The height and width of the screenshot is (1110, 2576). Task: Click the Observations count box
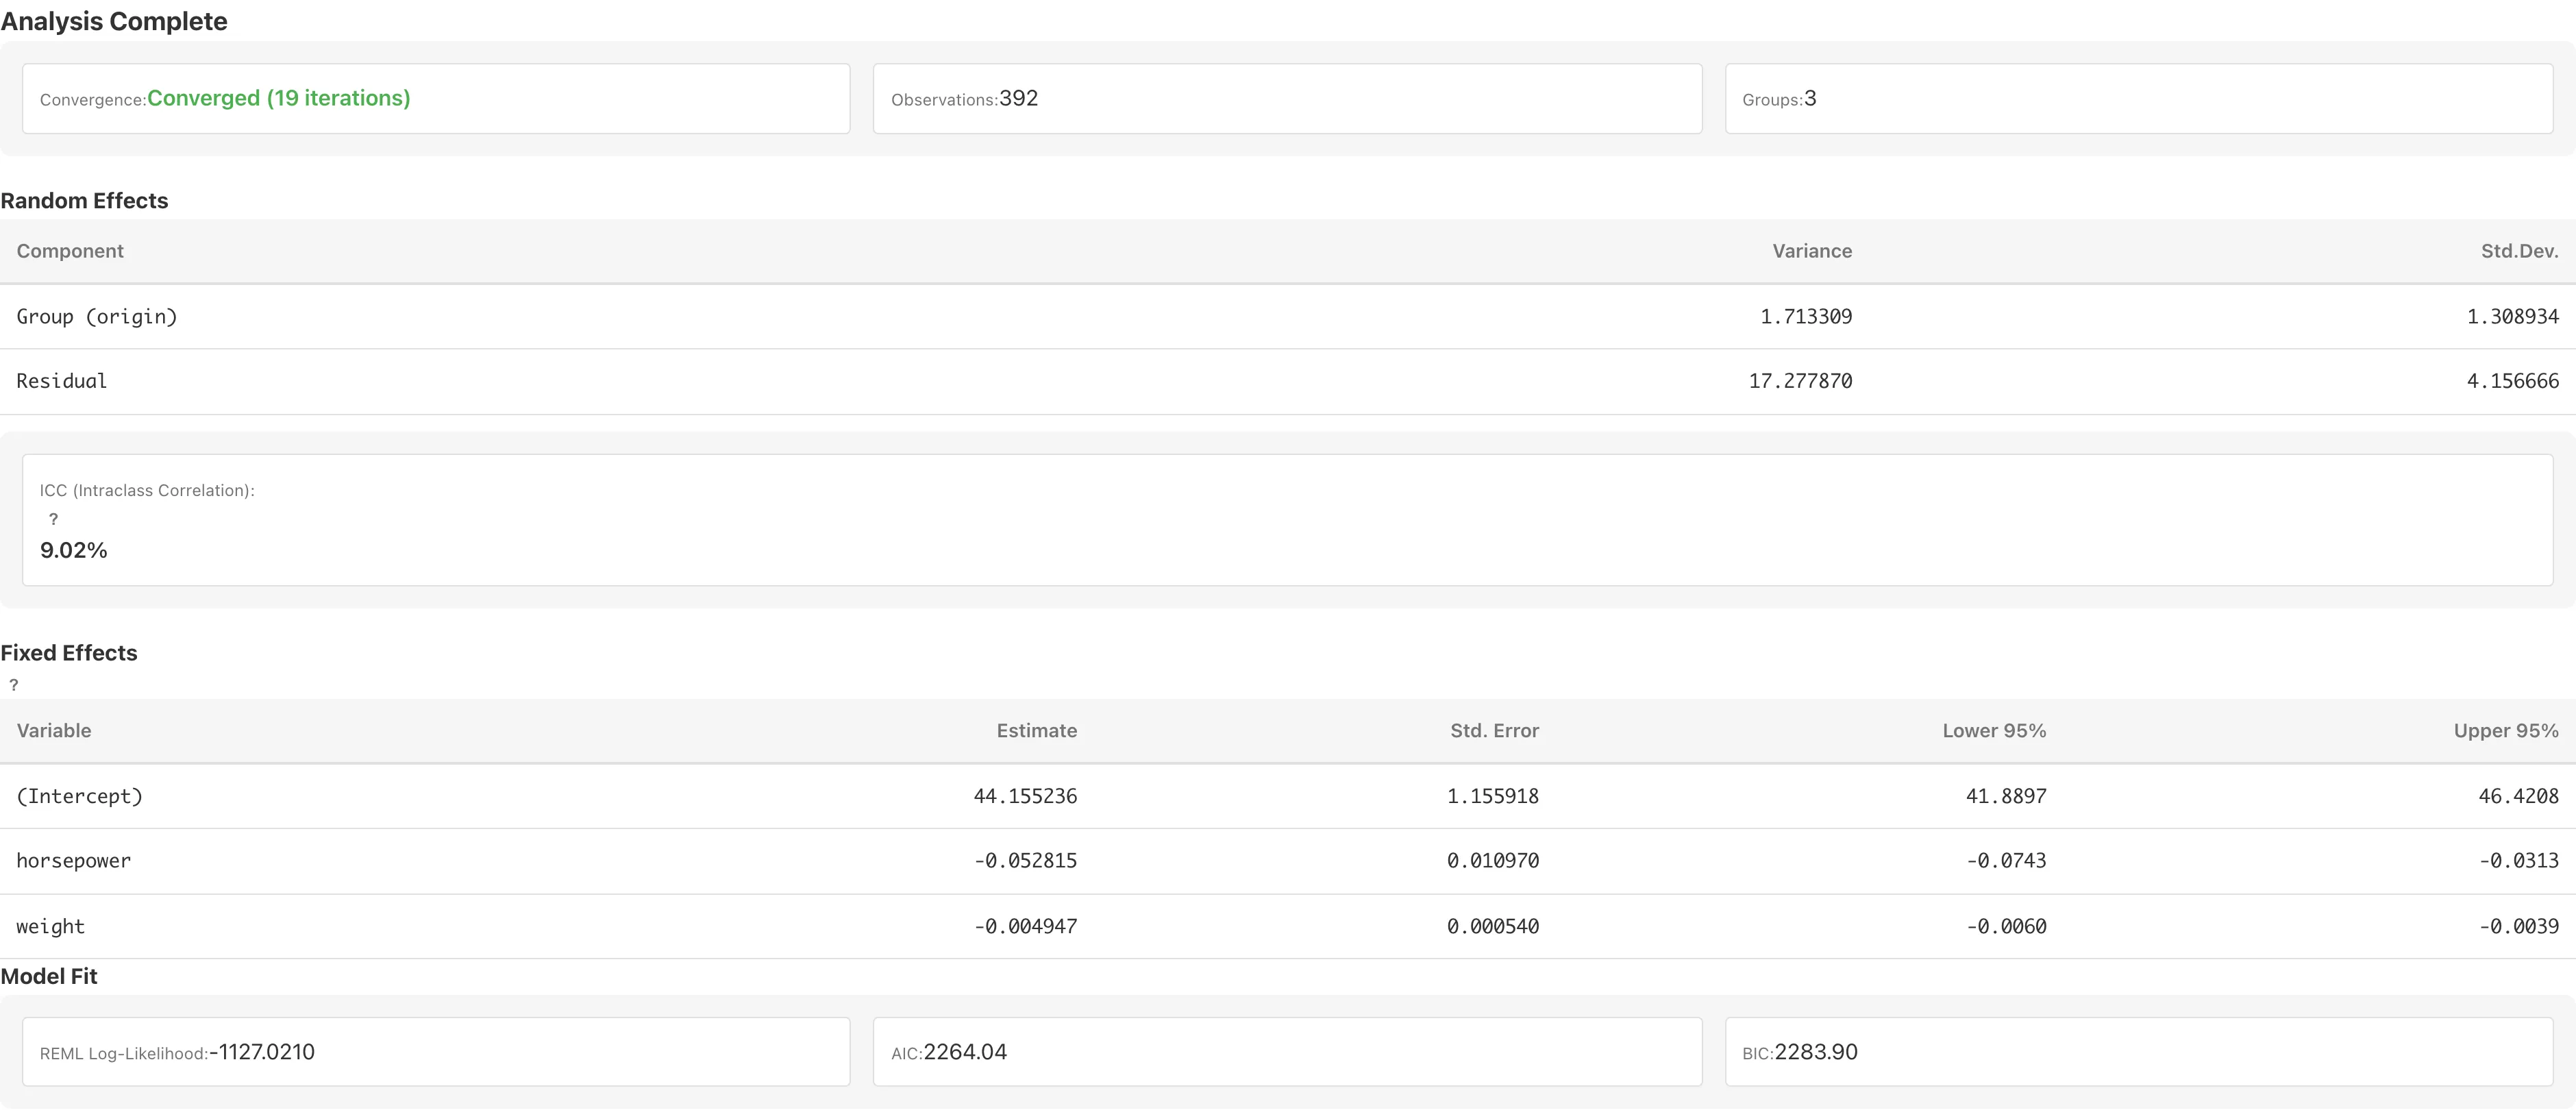pyautogui.click(x=1287, y=99)
